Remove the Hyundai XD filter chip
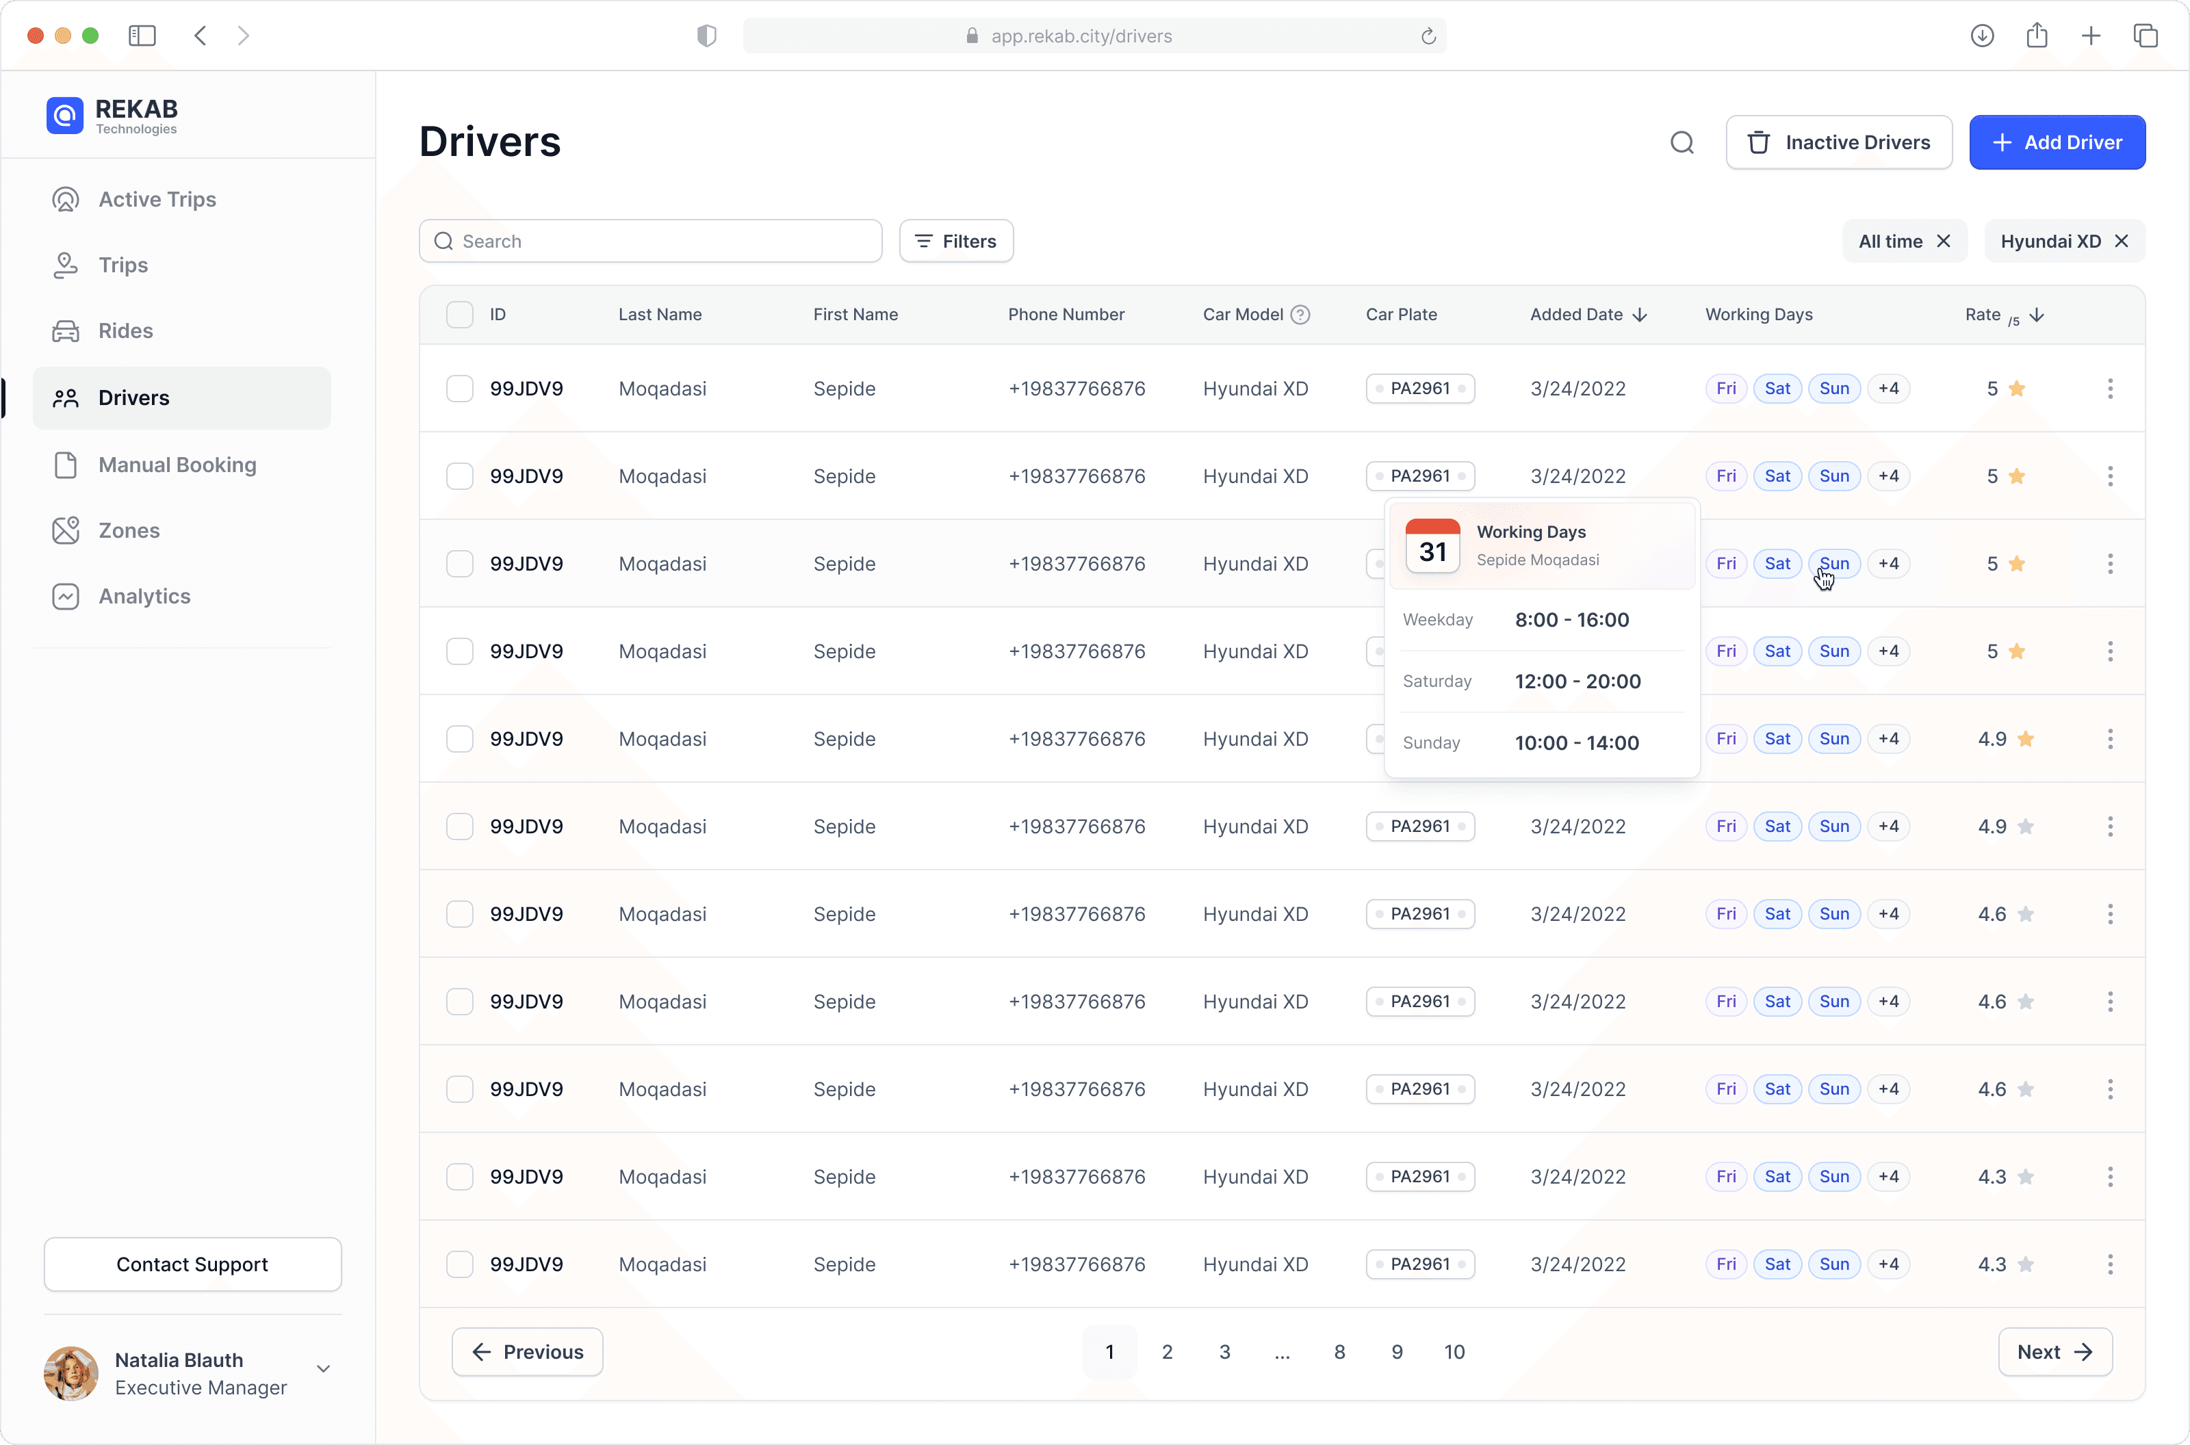This screenshot has width=2190, height=1445. point(2122,241)
